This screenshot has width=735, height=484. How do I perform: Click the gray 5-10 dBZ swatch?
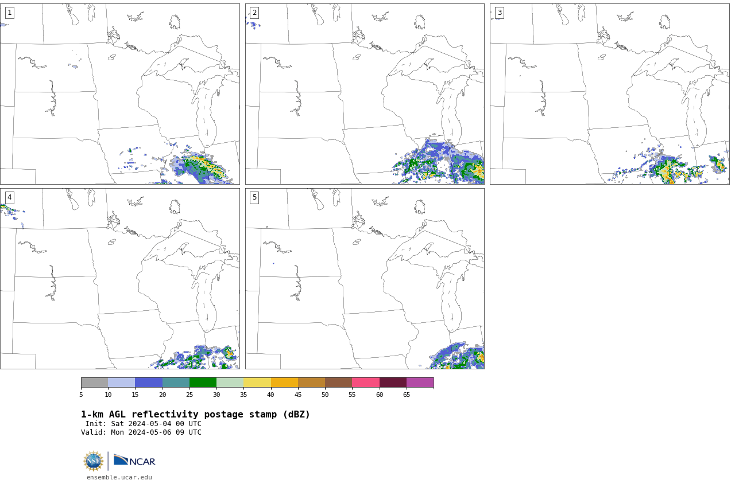(x=95, y=382)
